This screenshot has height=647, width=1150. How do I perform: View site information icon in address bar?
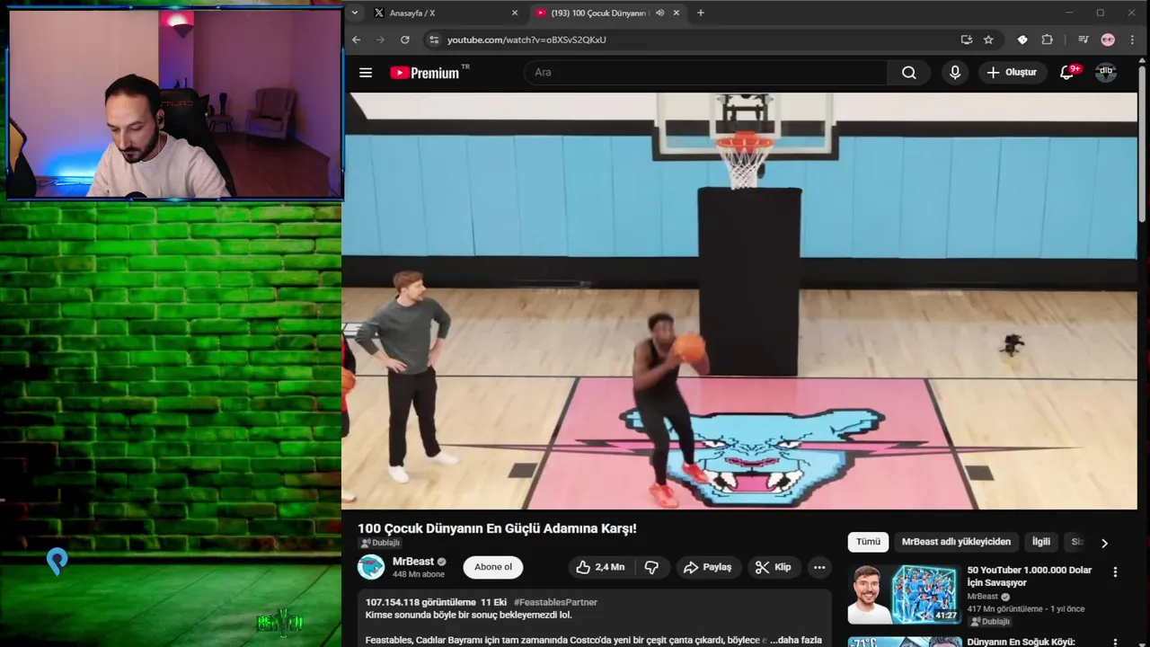pyautogui.click(x=434, y=40)
